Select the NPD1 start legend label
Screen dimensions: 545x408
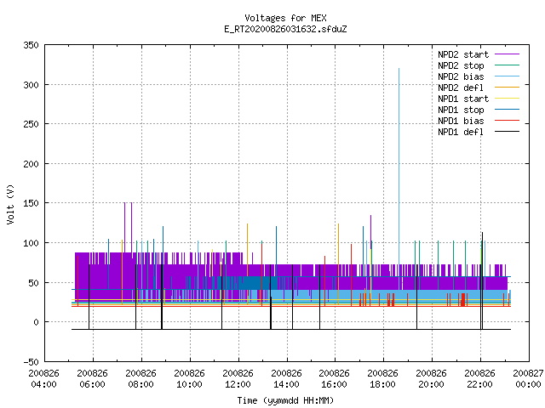(463, 99)
